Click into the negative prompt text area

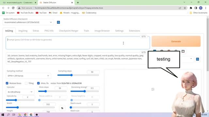point(77,58)
